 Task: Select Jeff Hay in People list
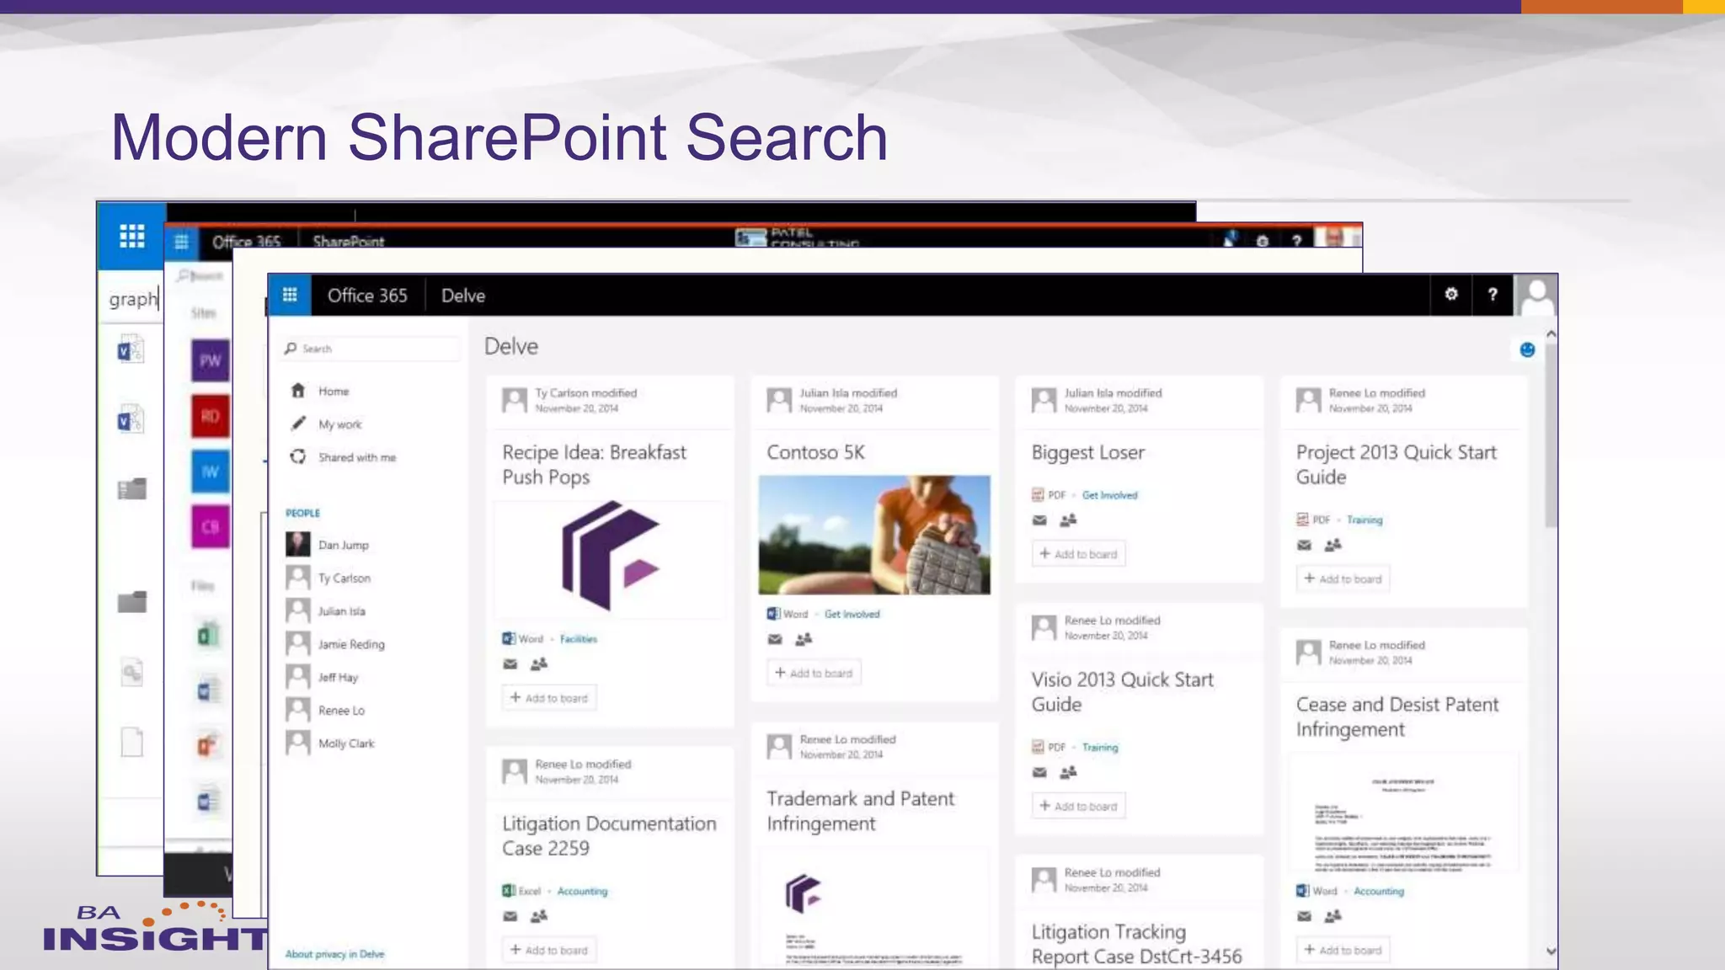[x=338, y=677]
